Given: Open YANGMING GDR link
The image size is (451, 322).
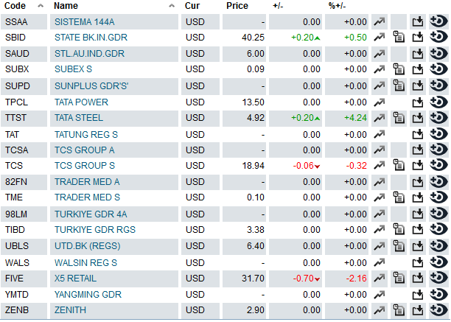Looking at the screenshot, I should click(88, 295).
